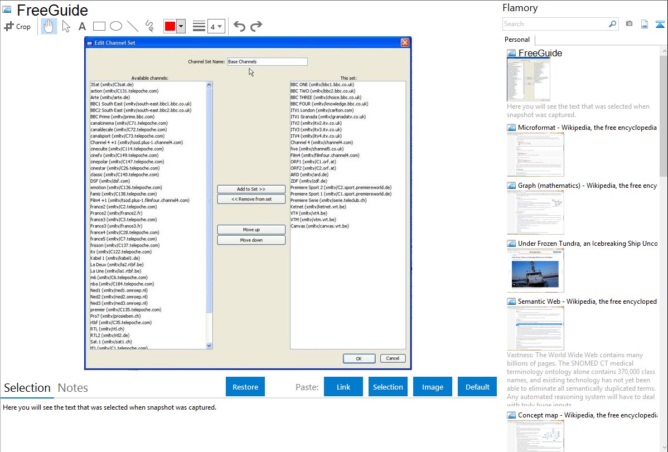Undo the last annotation

point(239,26)
